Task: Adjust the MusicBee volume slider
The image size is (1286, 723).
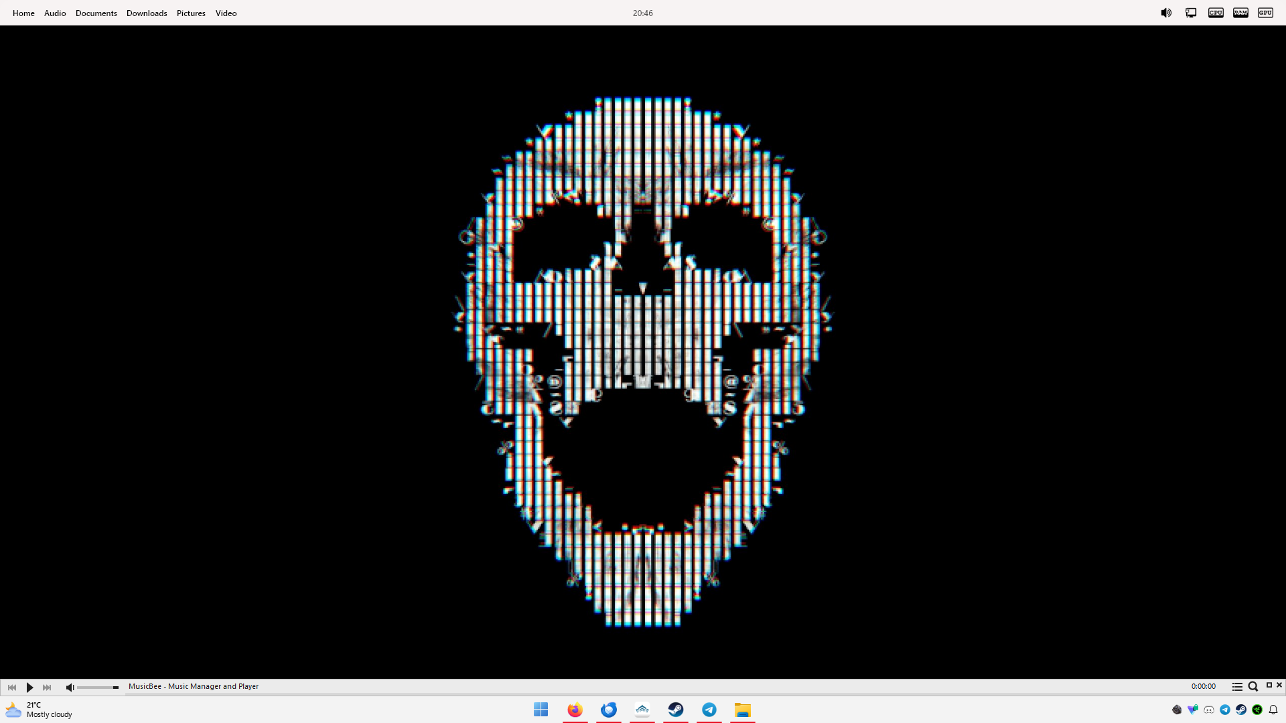Action: click(98, 687)
